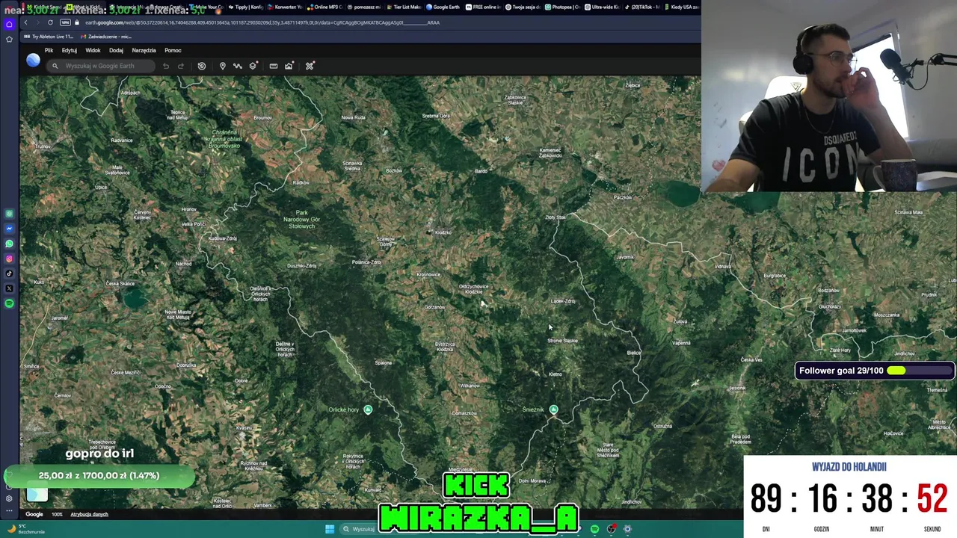Screen dimensions: 957x538
Task: Open the Pomoc menu
Action: 173,50
